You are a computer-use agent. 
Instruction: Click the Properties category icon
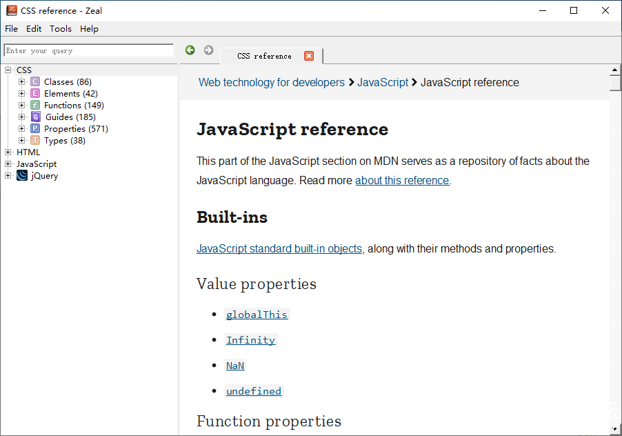coord(35,128)
